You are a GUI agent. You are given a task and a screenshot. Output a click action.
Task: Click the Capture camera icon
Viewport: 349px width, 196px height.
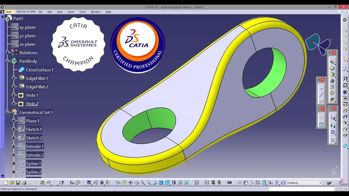click(x=229, y=183)
